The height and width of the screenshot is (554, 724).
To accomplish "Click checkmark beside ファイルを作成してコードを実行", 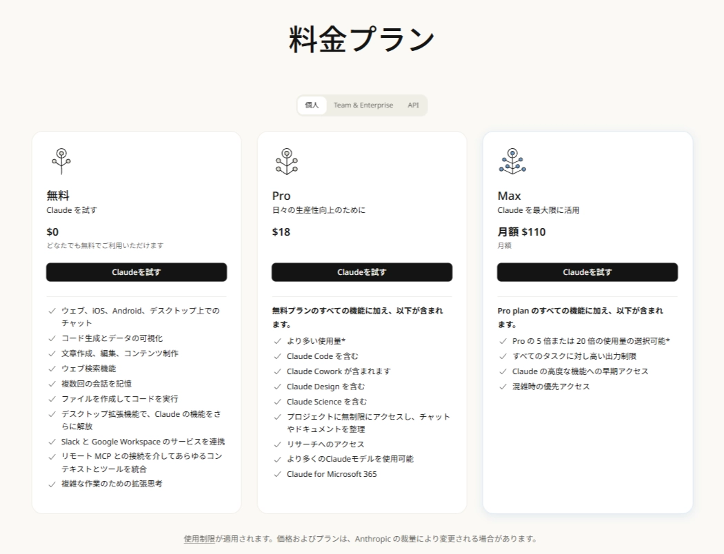I will (x=52, y=399).
